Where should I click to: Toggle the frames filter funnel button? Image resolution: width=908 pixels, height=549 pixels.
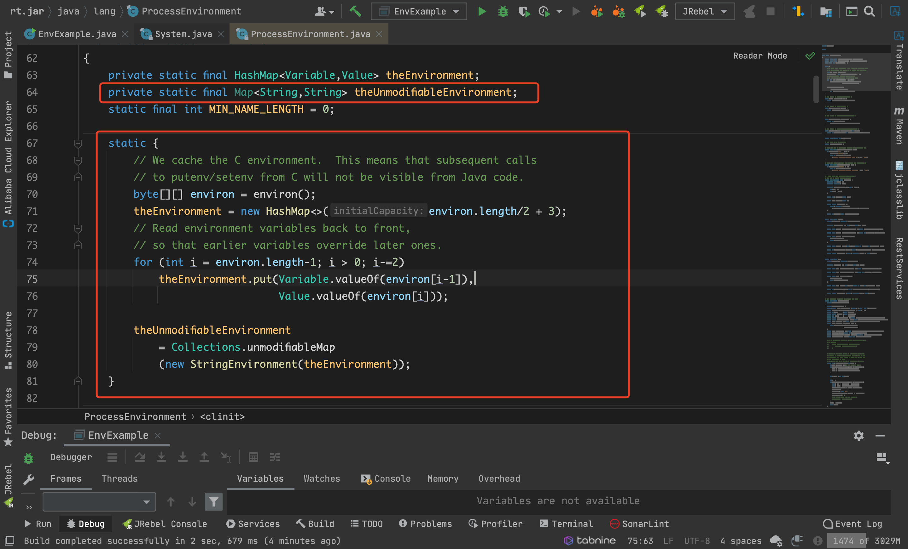(213, 501)
